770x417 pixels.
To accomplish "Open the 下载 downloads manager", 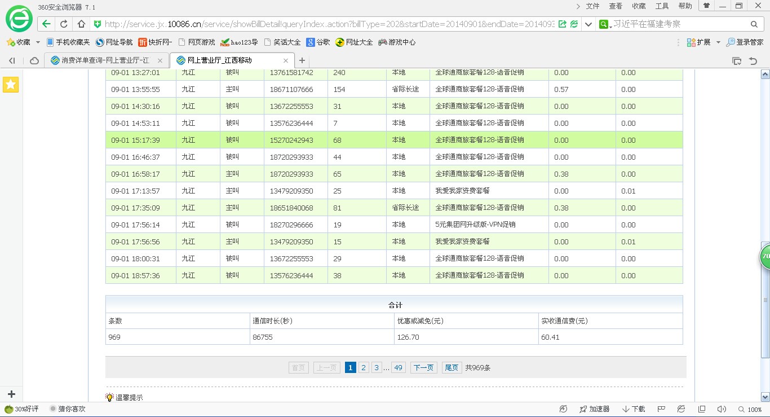I will pos(634,409).
